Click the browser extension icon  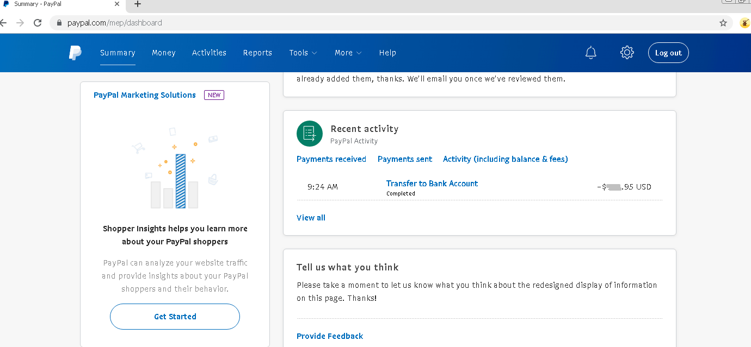[745, 23]
